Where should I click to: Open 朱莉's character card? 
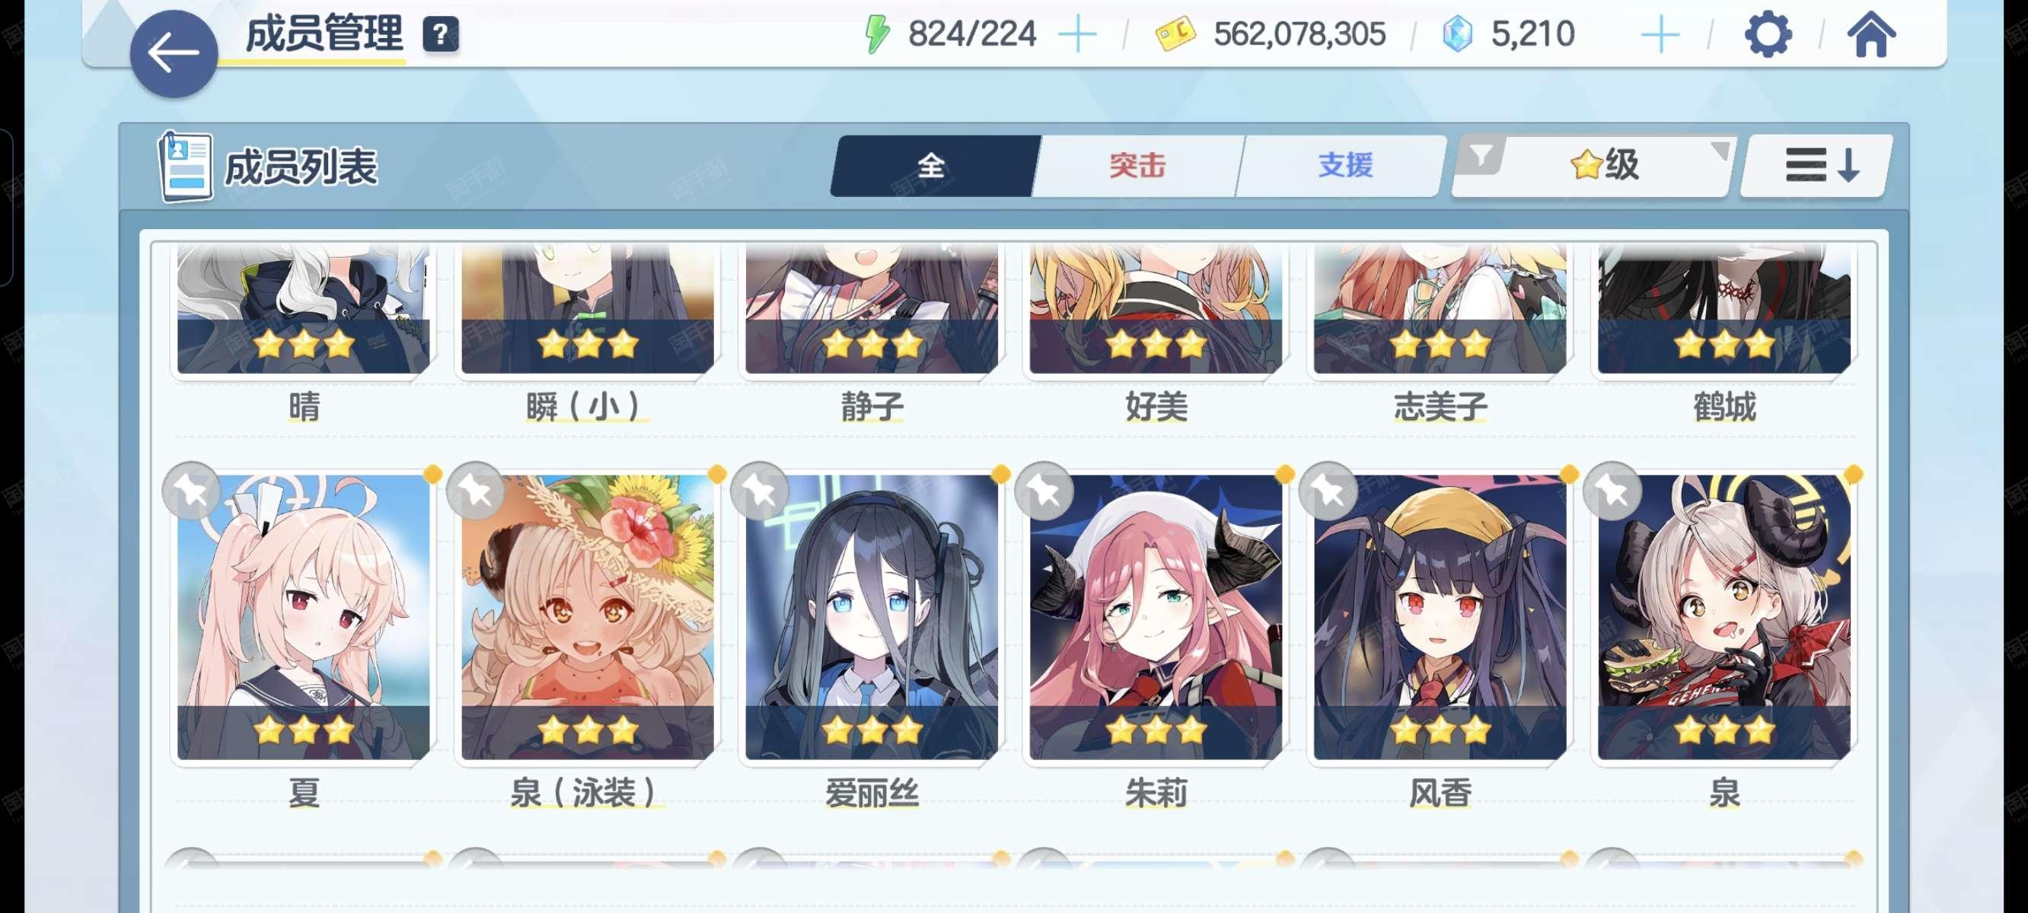pyautogui.click(x=1156, y=618)
